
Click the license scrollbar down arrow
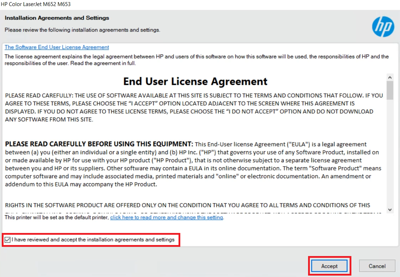(390, 210)
